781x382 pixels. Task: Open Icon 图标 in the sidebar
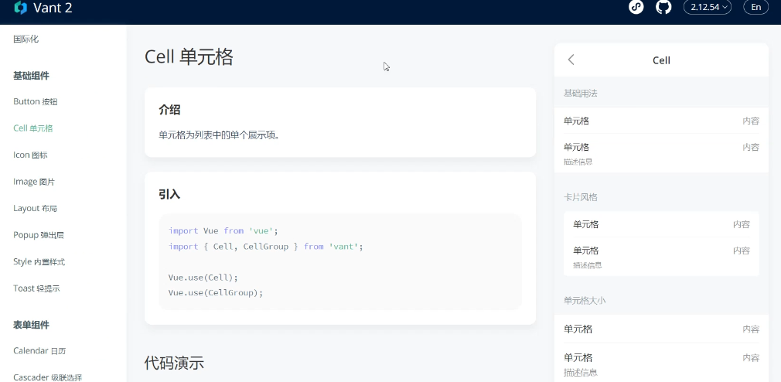pyautogui.click(x=30, y=155)
